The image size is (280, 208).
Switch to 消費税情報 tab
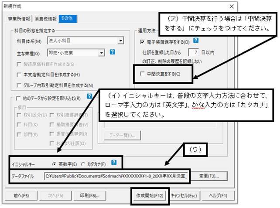pyautogui.click(x=45, y=19)
